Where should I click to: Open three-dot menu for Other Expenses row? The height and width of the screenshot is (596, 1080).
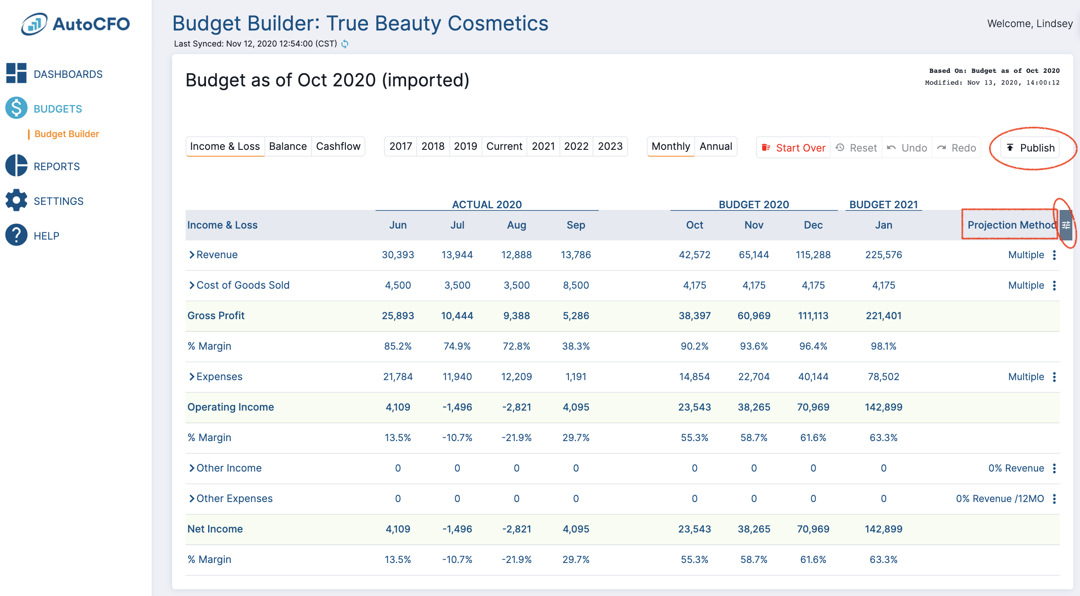(x=1055, y=499)
